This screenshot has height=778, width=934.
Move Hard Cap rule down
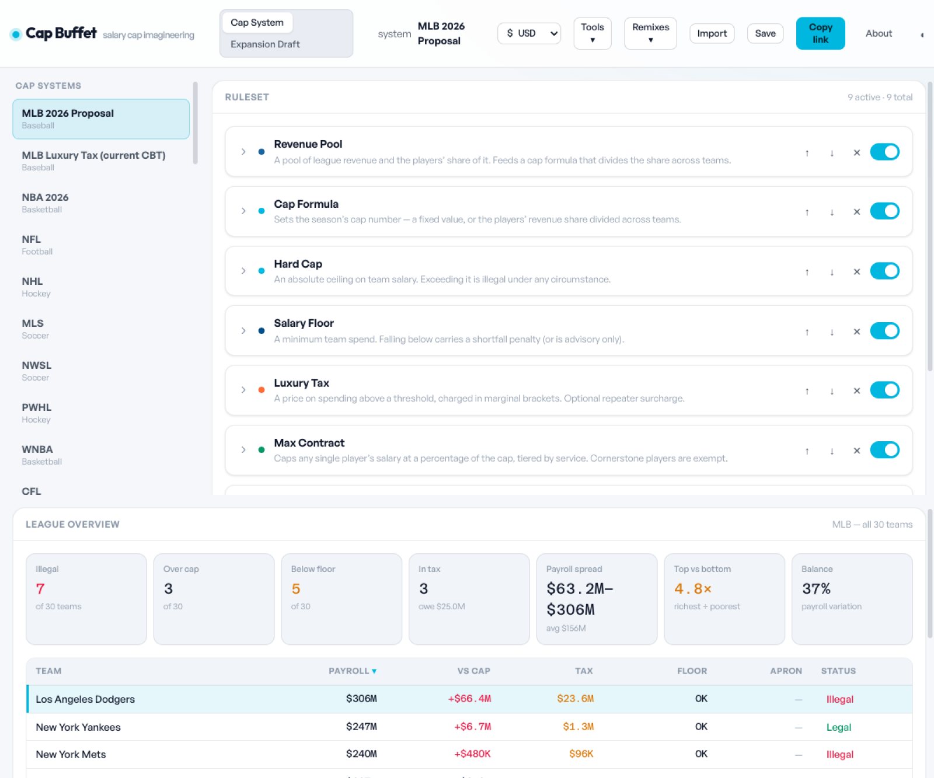pyautogui.click(x=832, y=272)
